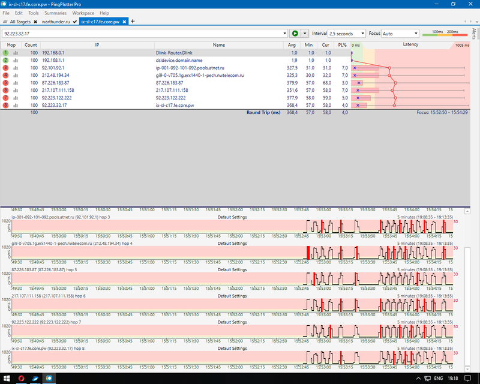The height and width of the screenshot is (384, 480).
Task: Select the hop 2 green circle icon
Action: (x=6, y=61)
